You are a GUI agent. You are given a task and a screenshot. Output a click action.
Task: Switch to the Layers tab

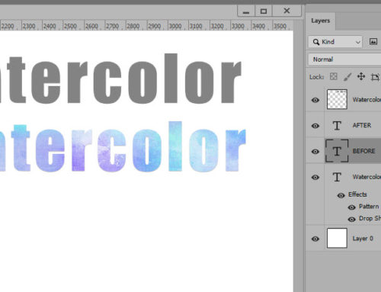[321, 21]
